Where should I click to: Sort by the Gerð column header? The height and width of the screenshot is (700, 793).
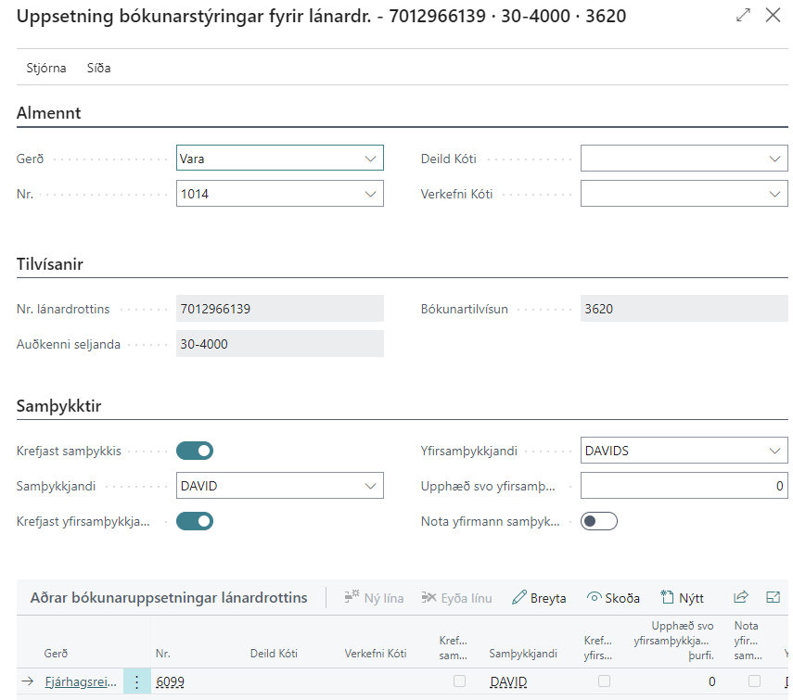56,654
